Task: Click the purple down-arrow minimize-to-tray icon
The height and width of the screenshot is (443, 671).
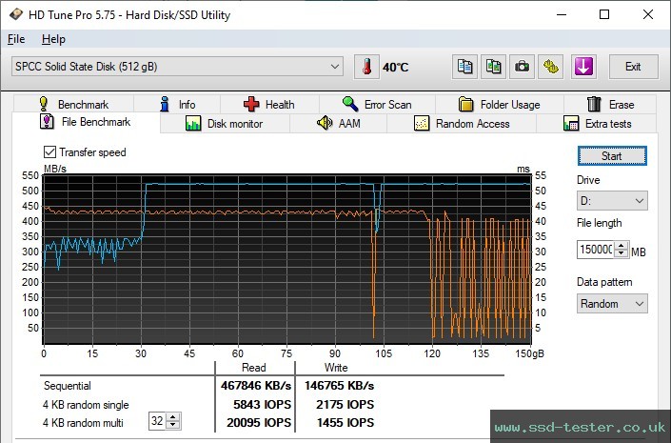Action: point(583,67)
